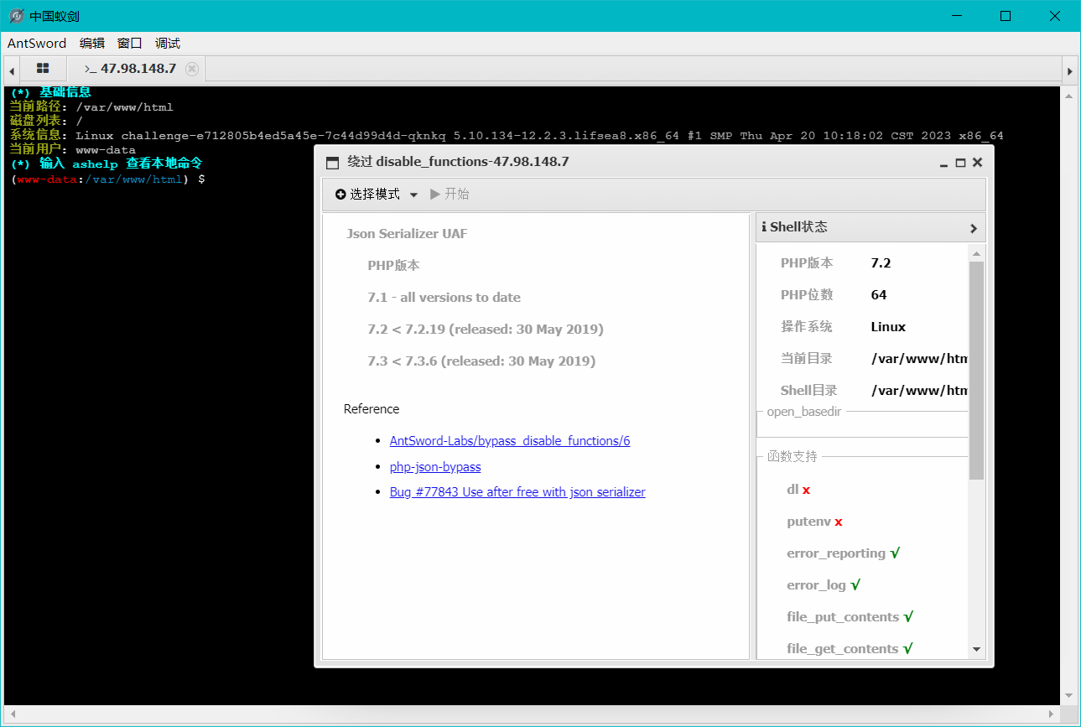Screen dimensions: 1081x727
Task: Open the php-json-bypass link
Action: pos(435,467)
